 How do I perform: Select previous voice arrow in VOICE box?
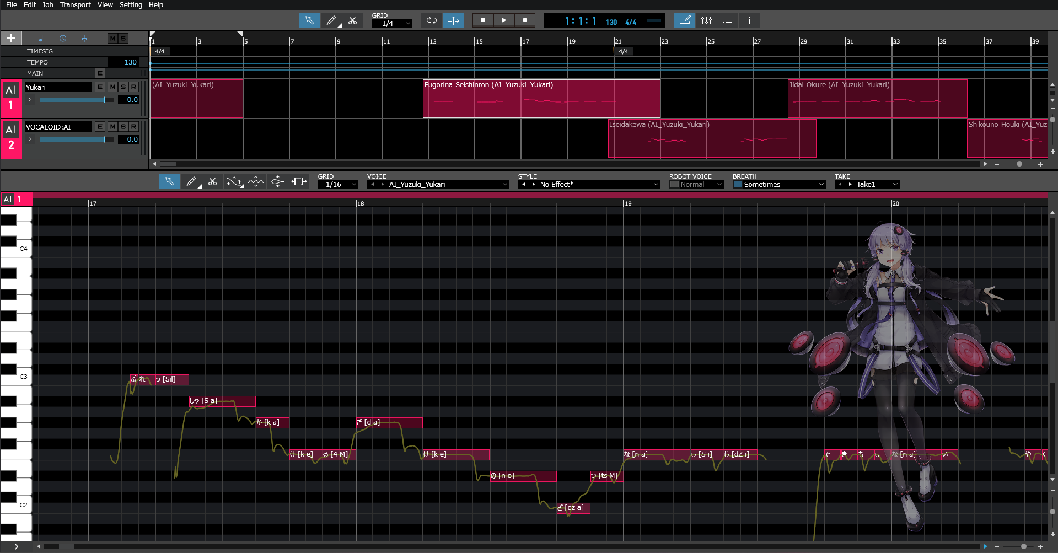tap(373, 185)
